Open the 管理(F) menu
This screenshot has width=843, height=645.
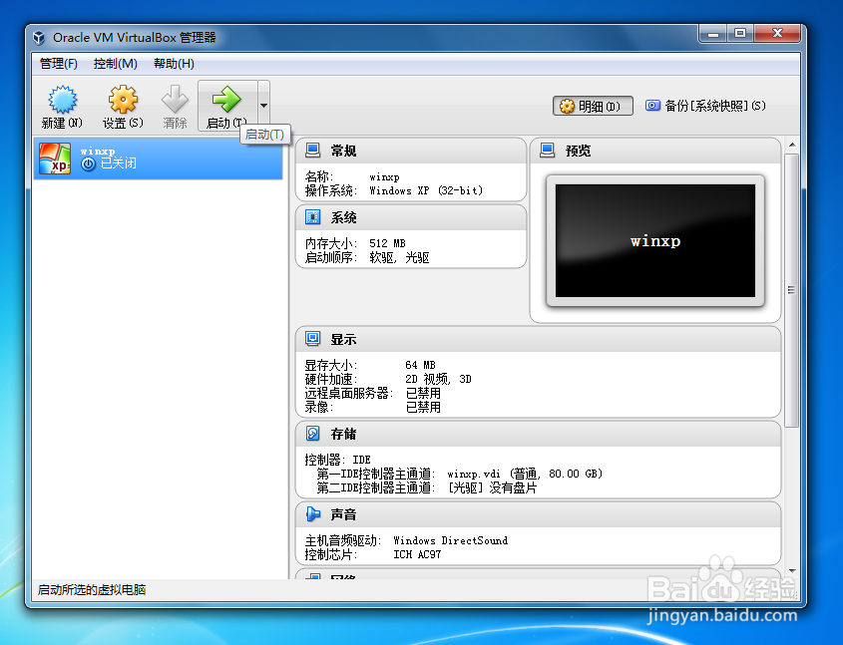(x=59, y=64)
